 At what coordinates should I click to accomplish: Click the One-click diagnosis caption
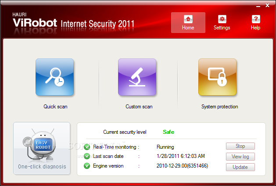pyautogui.click(x=42, y=166)
